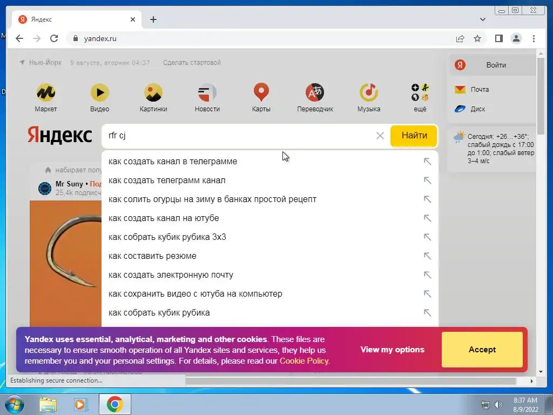Open the fishing hook post thumbnail
Image resolution: width=553 pixels, height=415 pixels.
[65, 264]
